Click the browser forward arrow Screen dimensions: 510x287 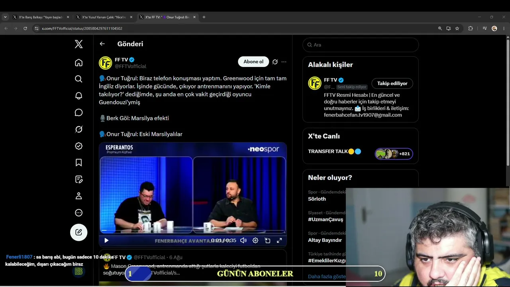[x=16, y=28]
